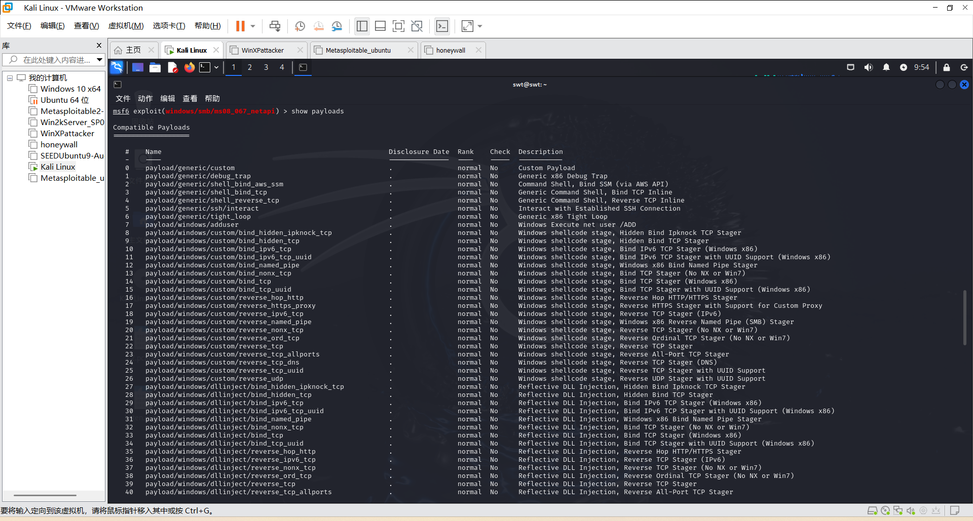
Task: Click the Kali log out icon
Action: point(964,67)
